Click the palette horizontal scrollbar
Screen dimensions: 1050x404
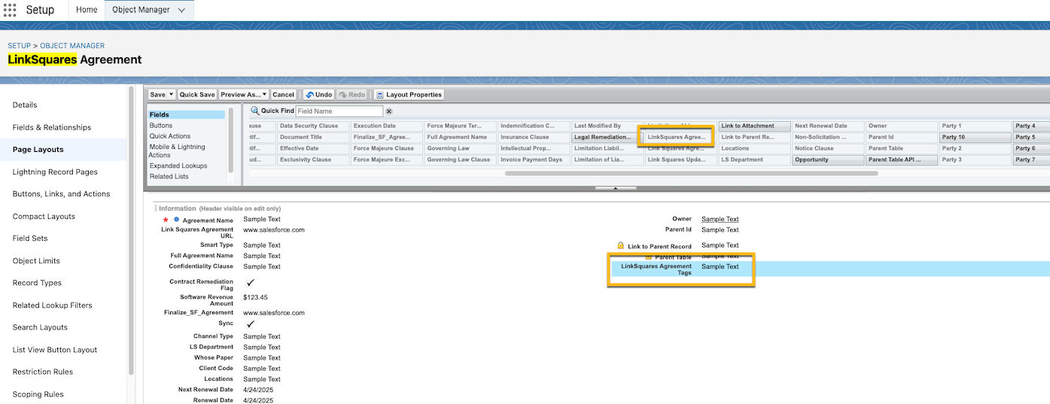pos(691,173)
